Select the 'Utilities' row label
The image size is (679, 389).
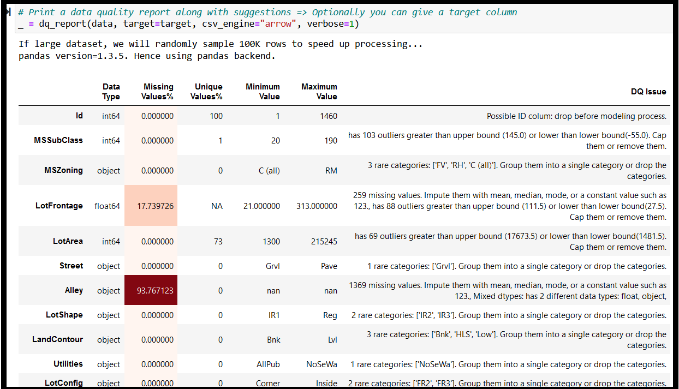click(68, 364)
